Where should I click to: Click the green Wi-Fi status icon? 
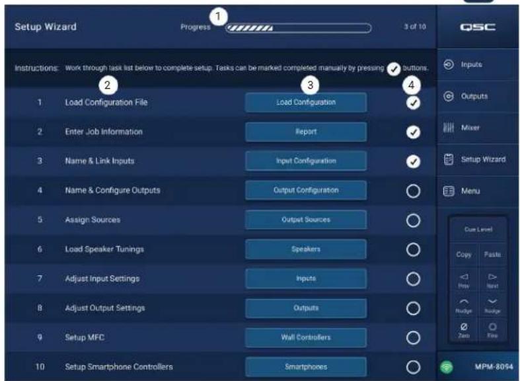pos(447,367)
